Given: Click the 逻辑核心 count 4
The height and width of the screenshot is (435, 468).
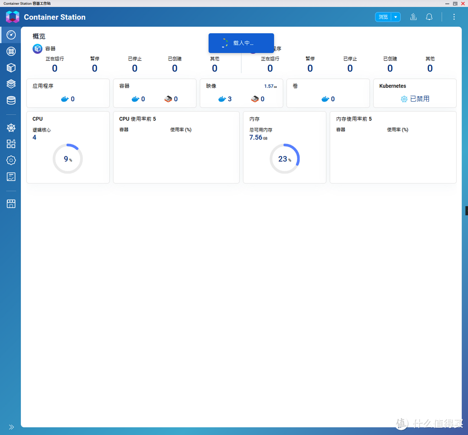Looking at the screenshot, I should [x=34, y=138].
